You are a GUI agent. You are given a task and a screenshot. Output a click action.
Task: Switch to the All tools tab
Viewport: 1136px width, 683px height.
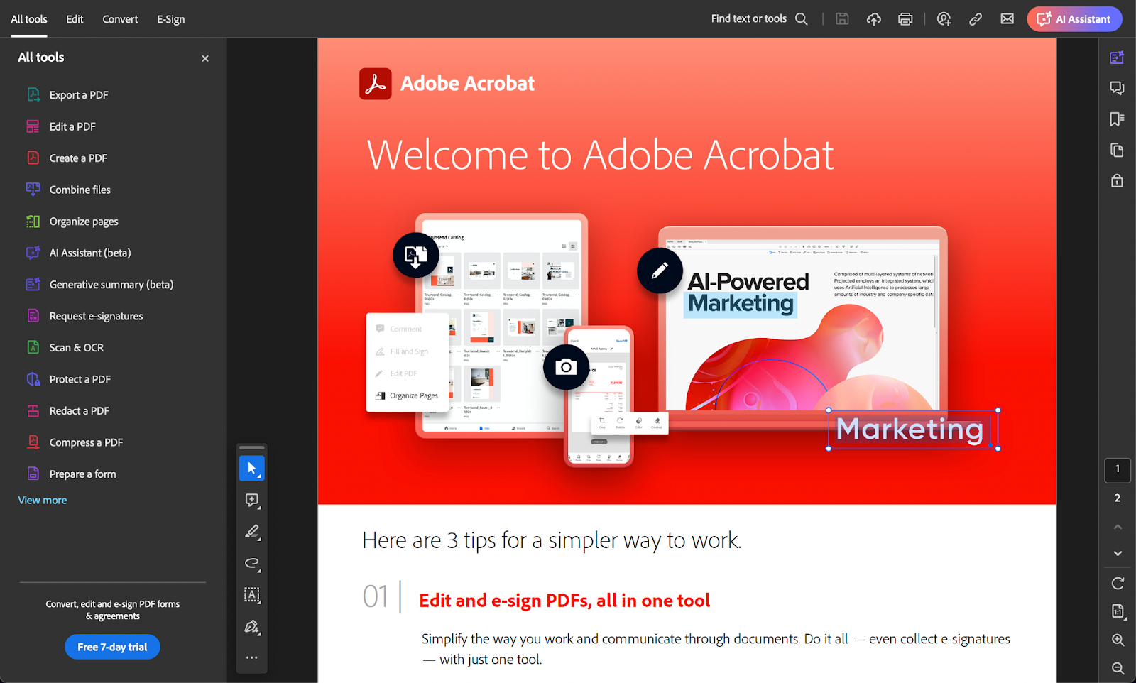tap(29, 19)
